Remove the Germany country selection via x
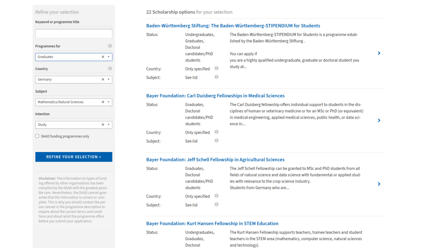This screenshot has height=248, width=421. tap(103, 80)
